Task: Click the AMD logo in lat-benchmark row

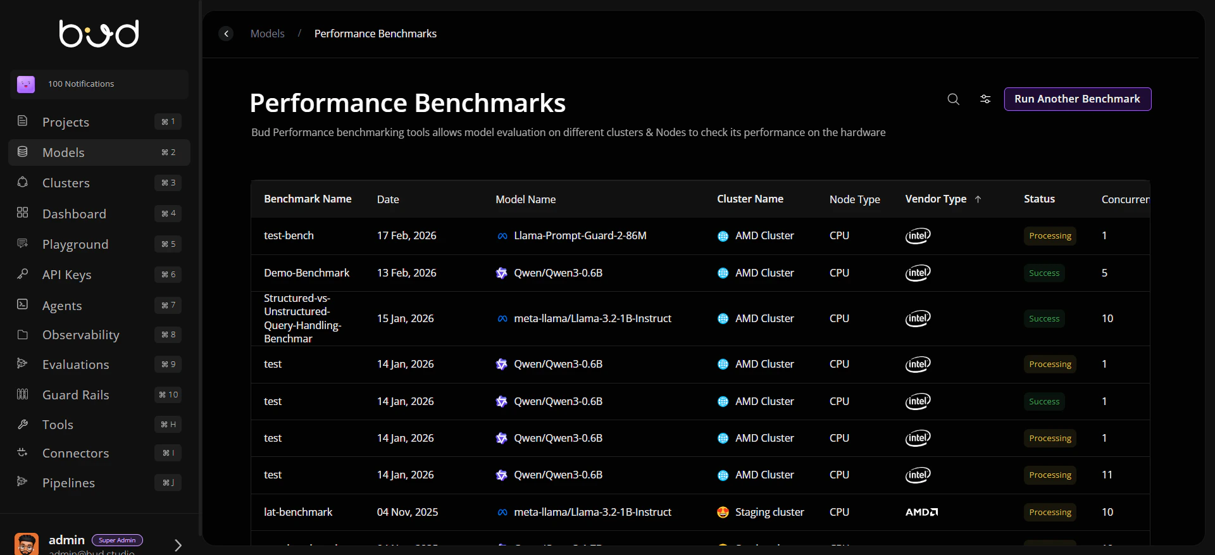Action: [921, 512]
